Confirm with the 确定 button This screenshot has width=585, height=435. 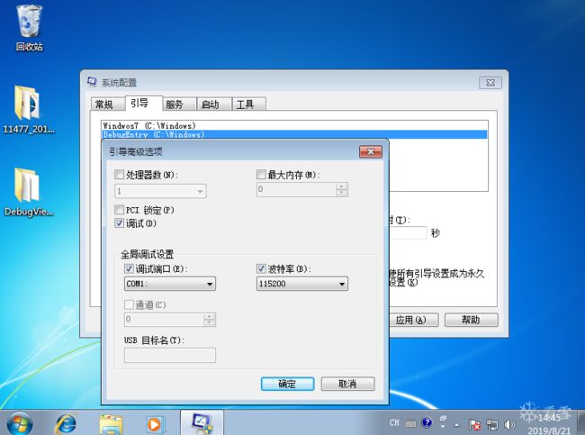click(287, 384)
